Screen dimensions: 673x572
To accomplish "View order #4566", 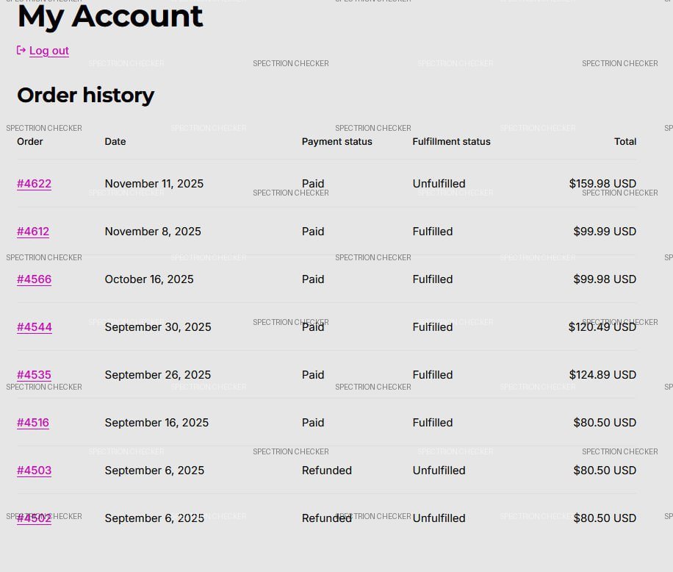I will pyautogui.click(x=34, y=279).
